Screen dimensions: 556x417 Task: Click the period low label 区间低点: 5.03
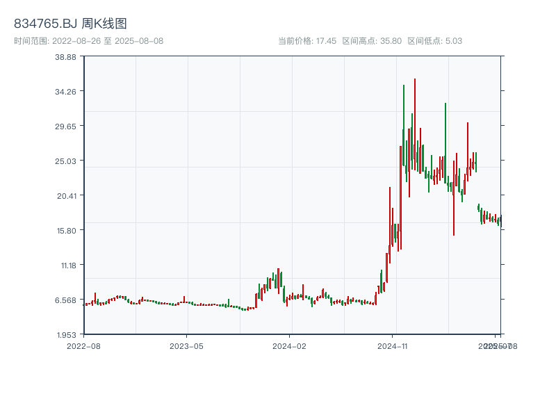(435, 41)
